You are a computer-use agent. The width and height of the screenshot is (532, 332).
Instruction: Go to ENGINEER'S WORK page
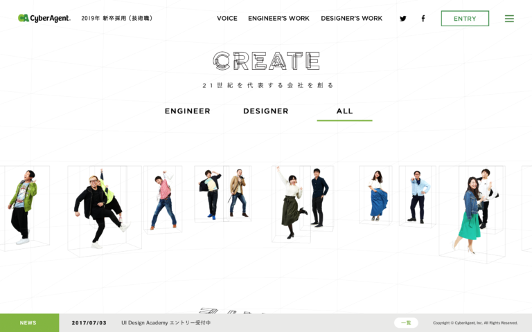(278, 18)
